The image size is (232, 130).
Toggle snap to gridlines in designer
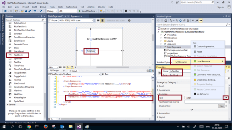[64, 67]
